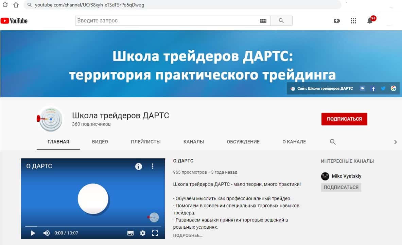Screen dimensions: 402x245
Task: Click the dartboard watermark in video
Action: [153, 217]
